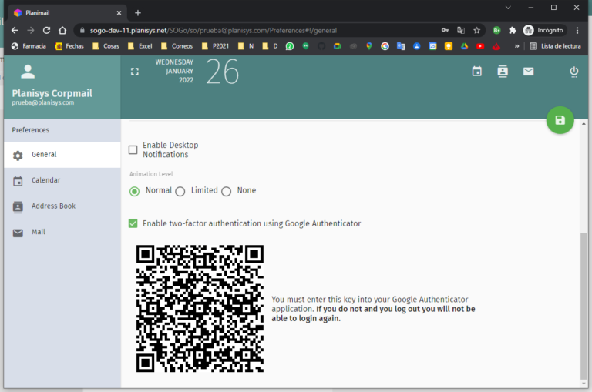Open the General preferences section
The width and height of the screenshot is (592, 392).
[x=44, y=155]
